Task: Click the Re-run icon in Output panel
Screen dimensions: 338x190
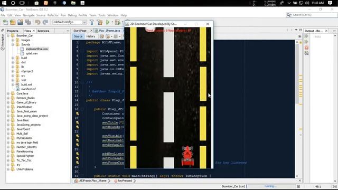Action: point(306,36)
